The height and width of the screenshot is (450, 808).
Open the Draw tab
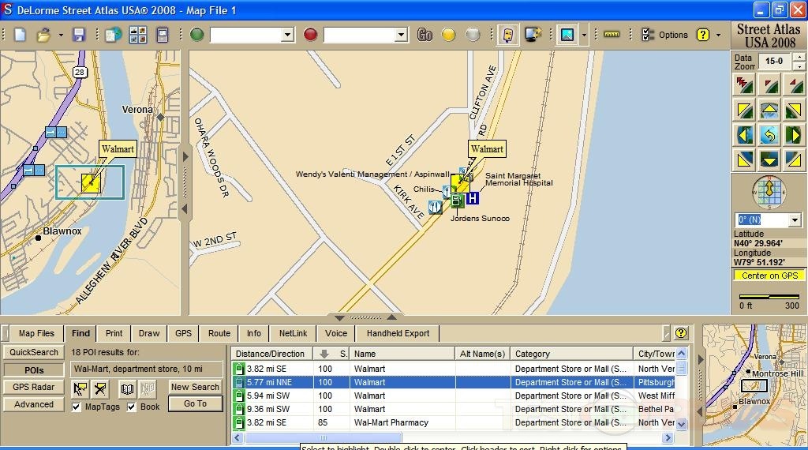click(149, 333)
